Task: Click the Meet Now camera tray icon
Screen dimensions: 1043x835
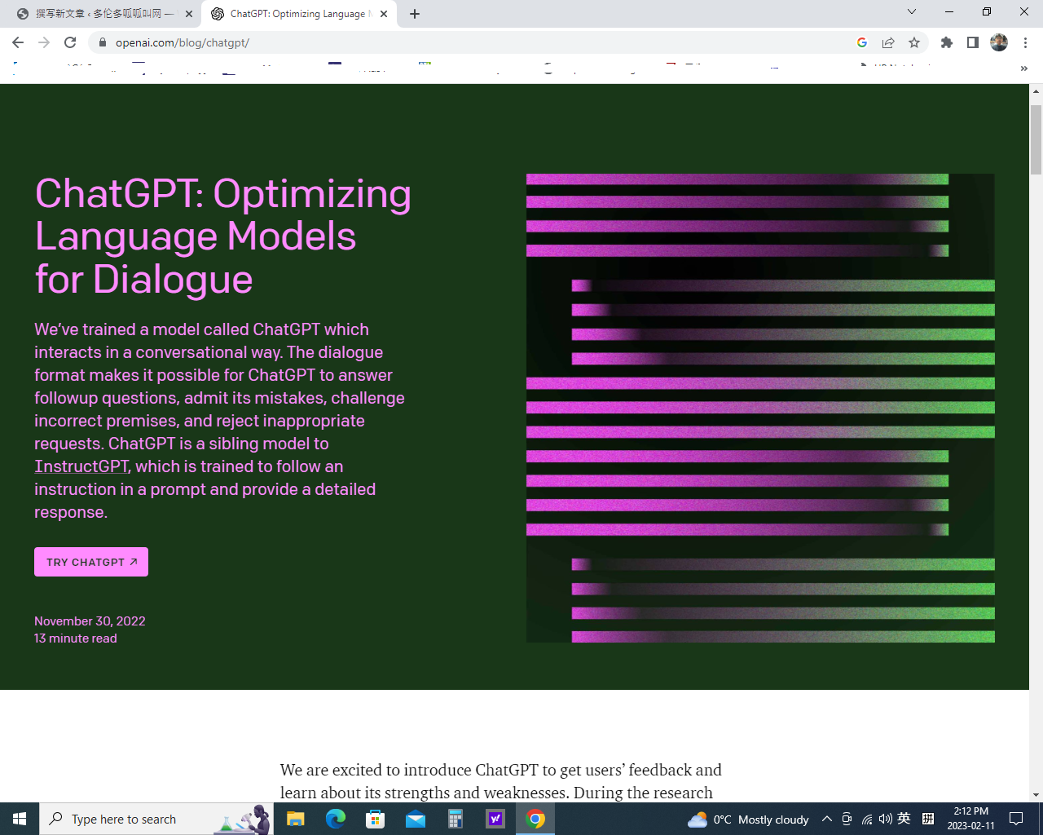Action: (847, 819)
